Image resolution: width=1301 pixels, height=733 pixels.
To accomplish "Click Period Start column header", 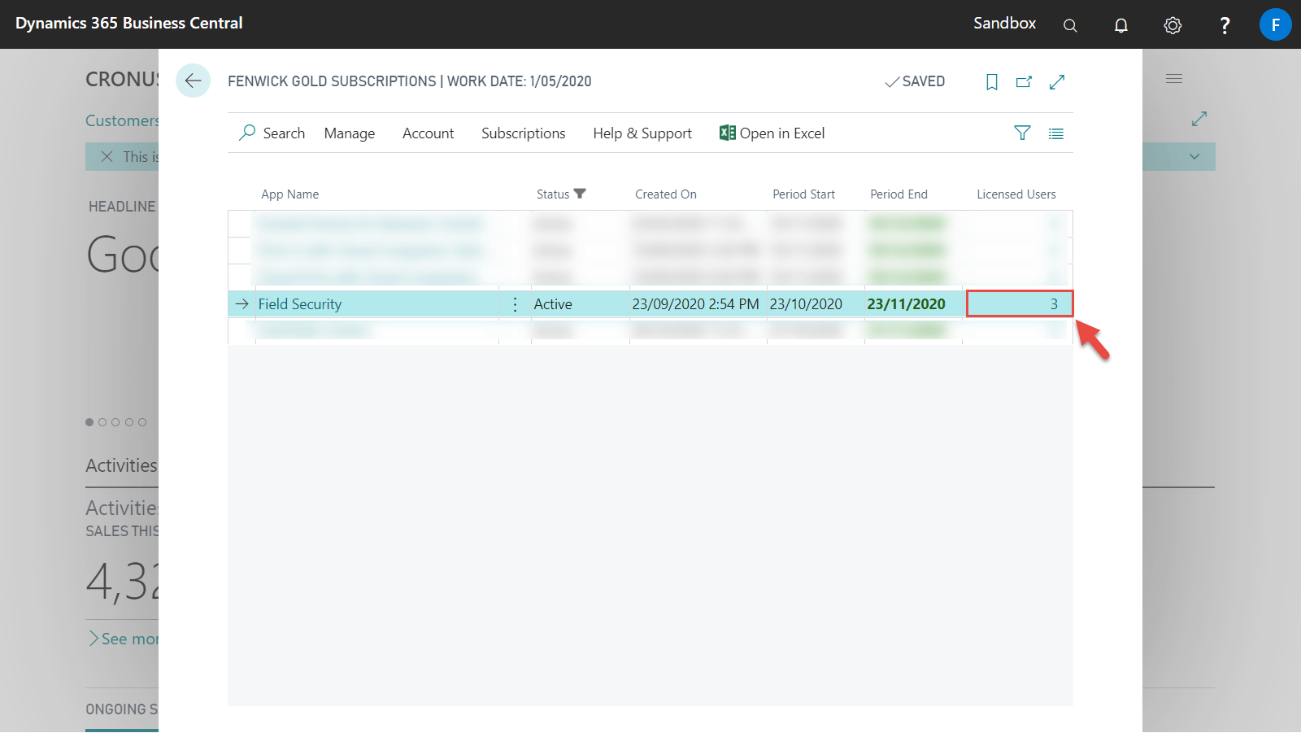I will (x=804, y=194).
